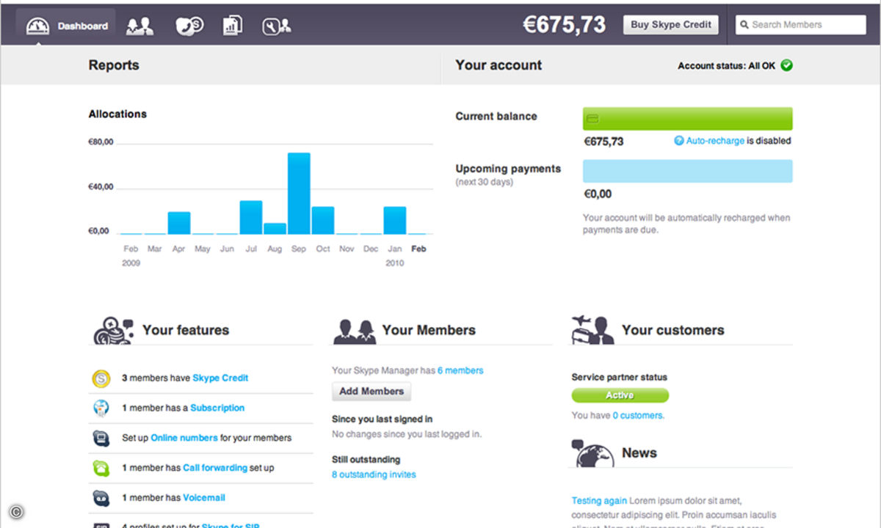Click the Active service partner status pill

(620, 395)
